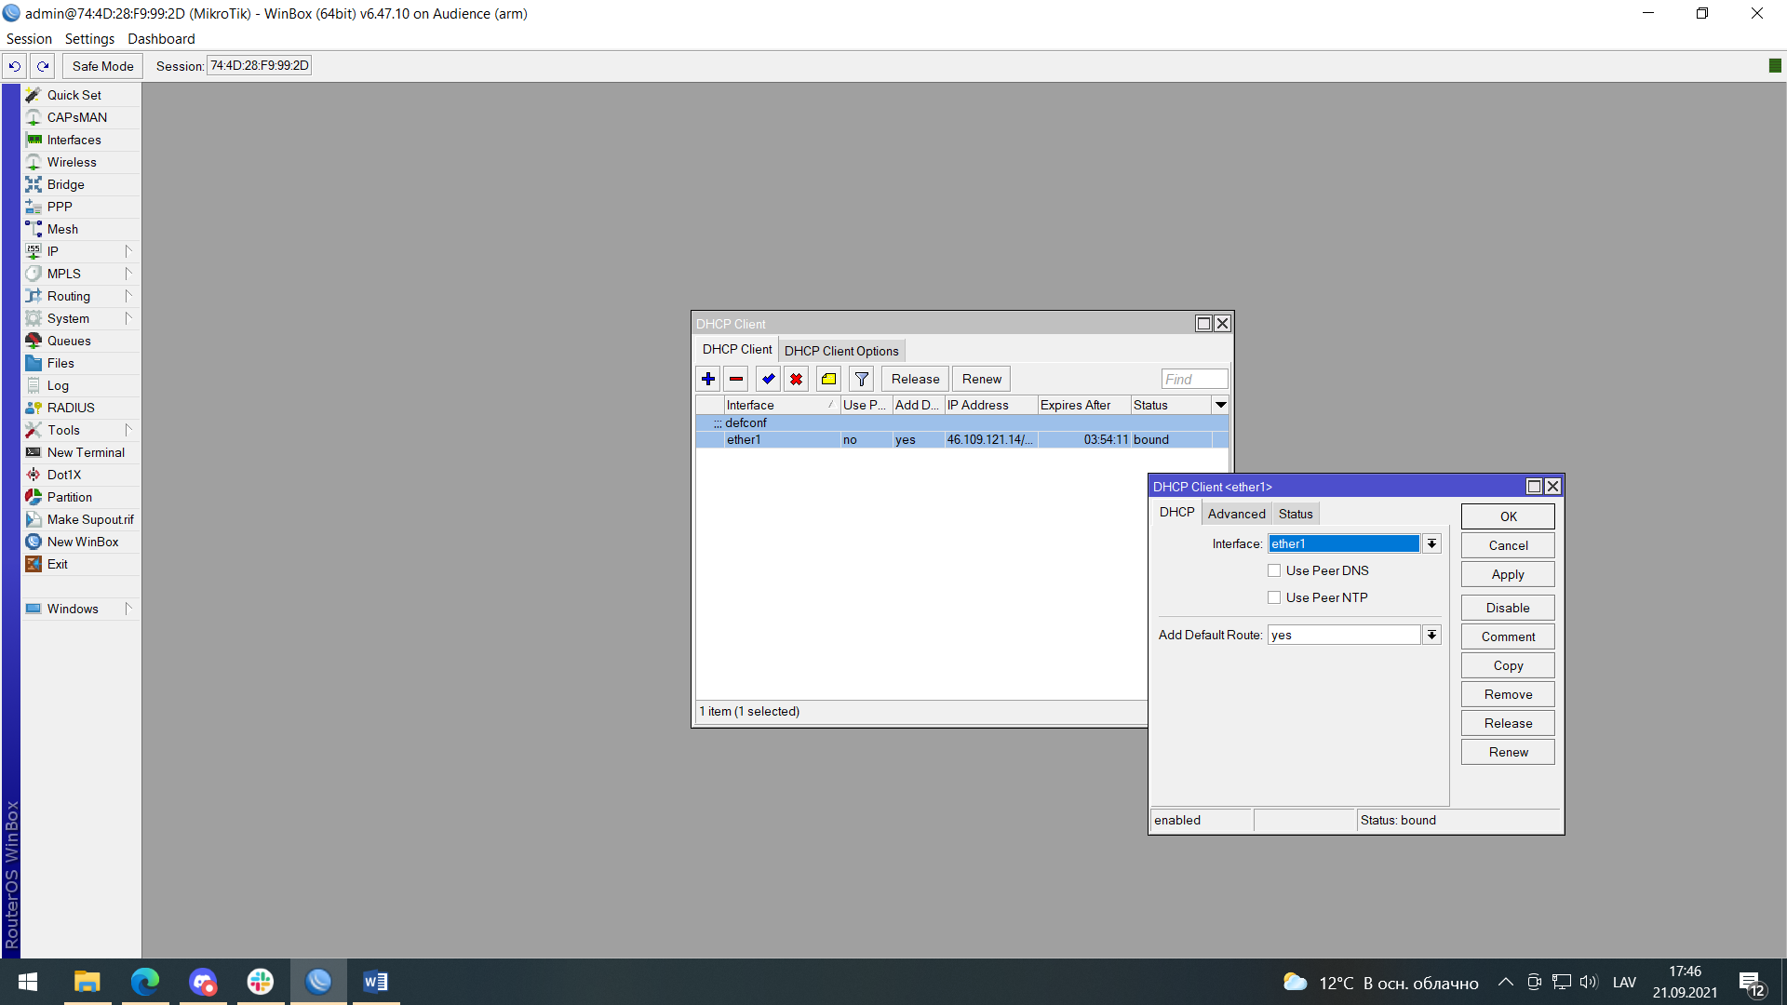Screen dimensions: 1787x1005
Task: Enable Use Peer DNS checkbox
Action: [x=1274, y=570]
